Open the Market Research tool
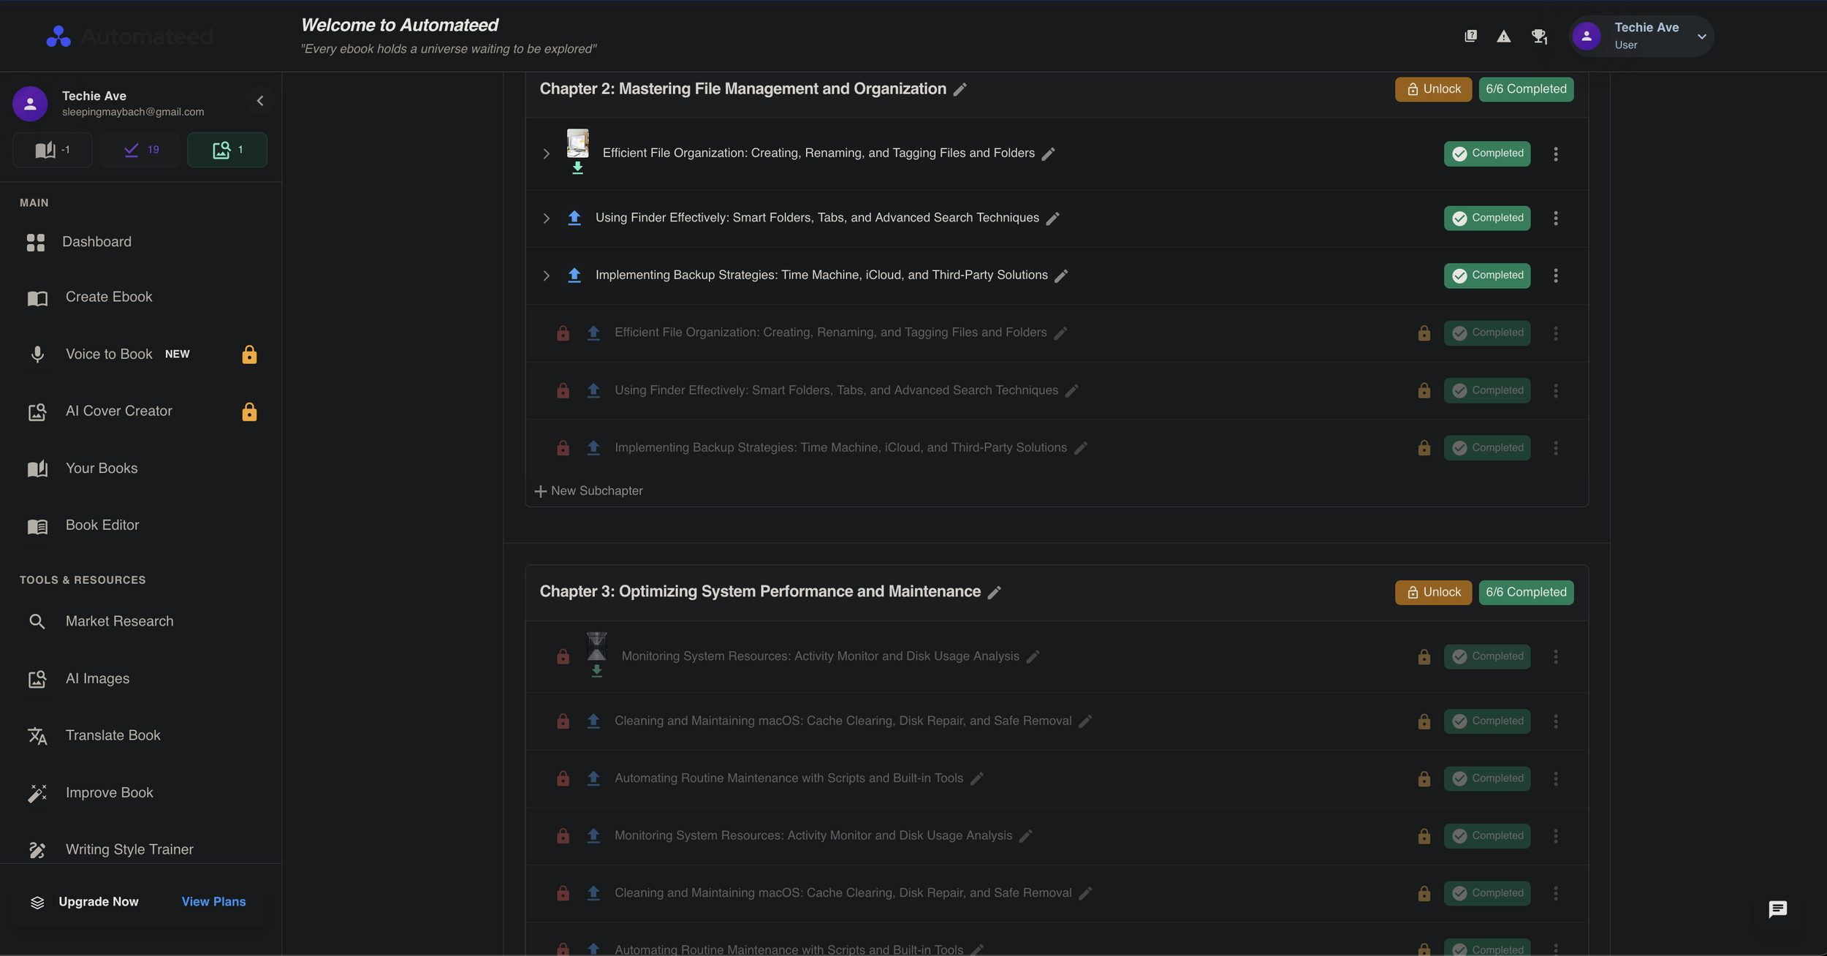Screen dimensions: 1827x956 [x=119, y=621]
